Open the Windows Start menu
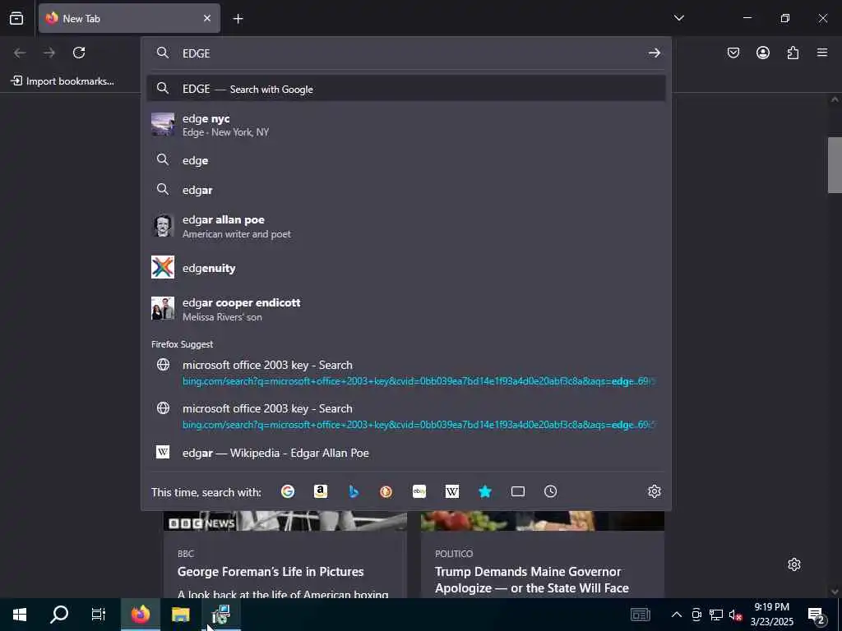 [20, 615]
